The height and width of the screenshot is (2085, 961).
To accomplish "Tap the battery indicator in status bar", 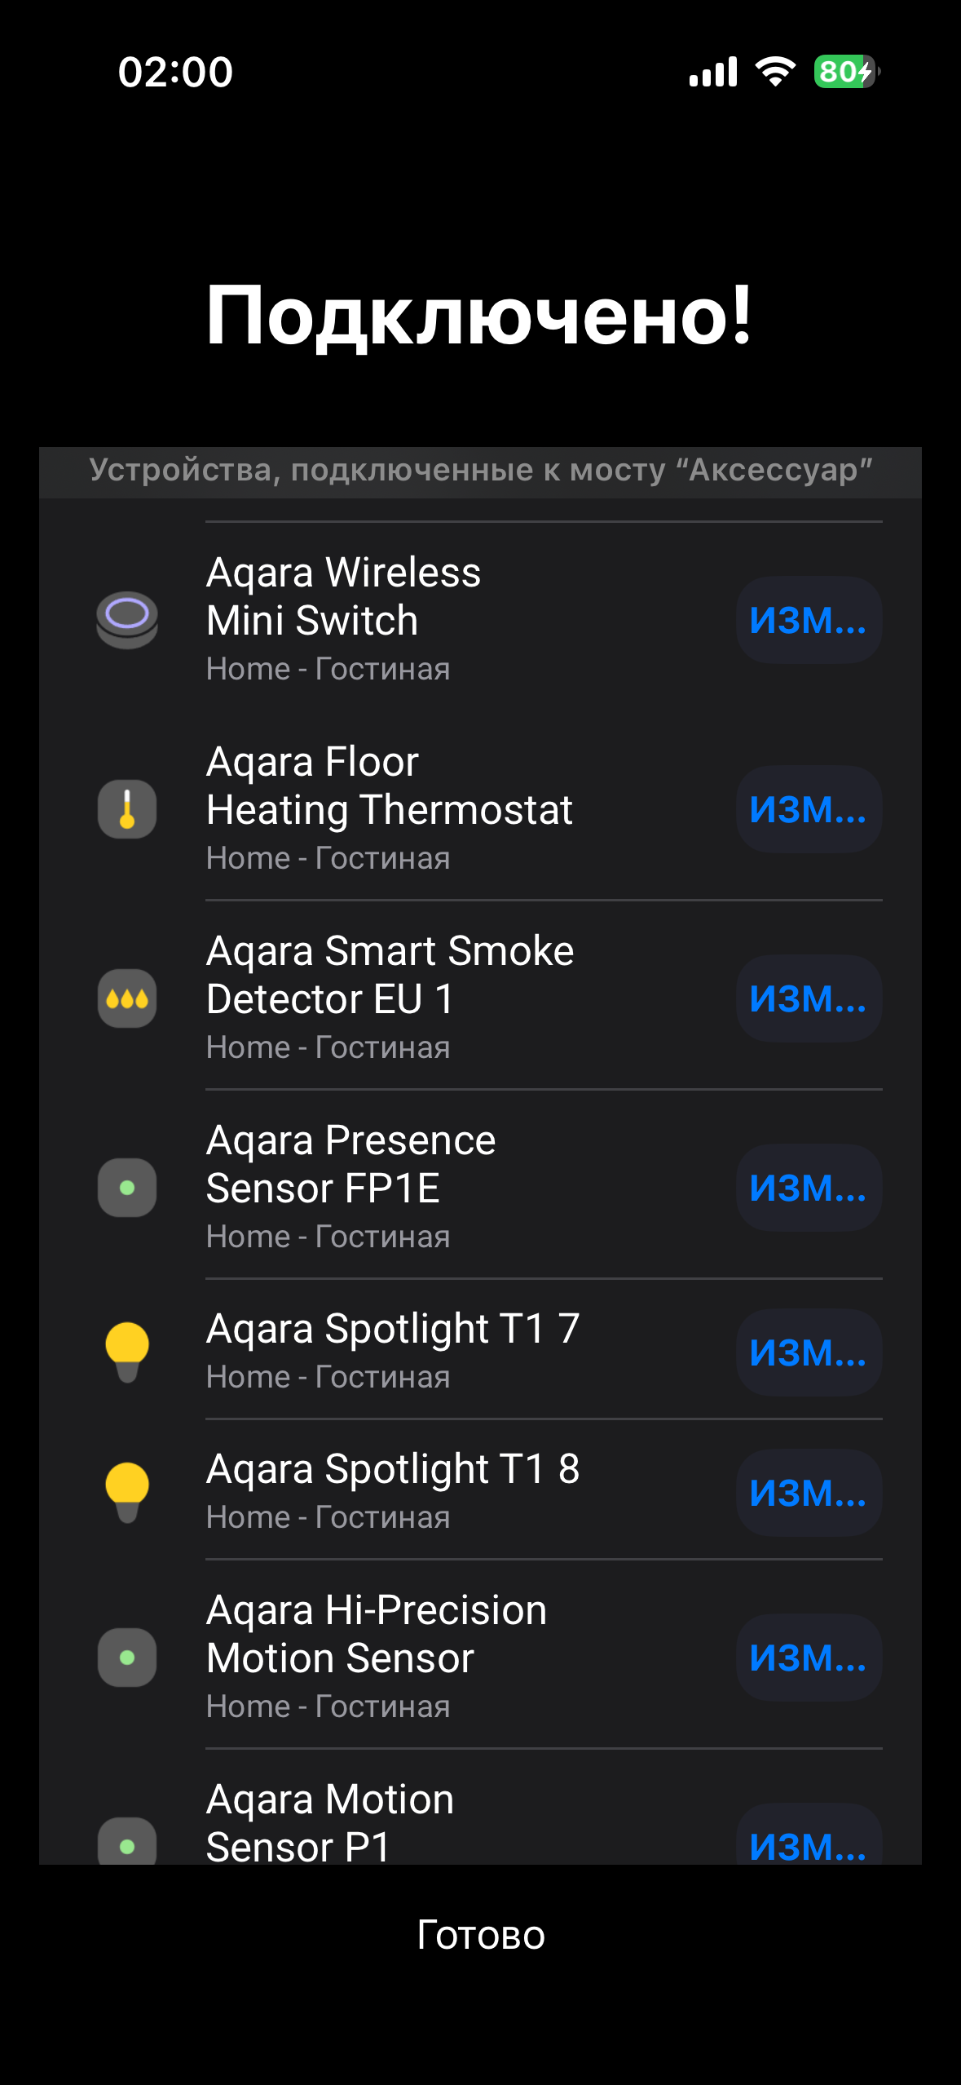I will pos(846,72).
